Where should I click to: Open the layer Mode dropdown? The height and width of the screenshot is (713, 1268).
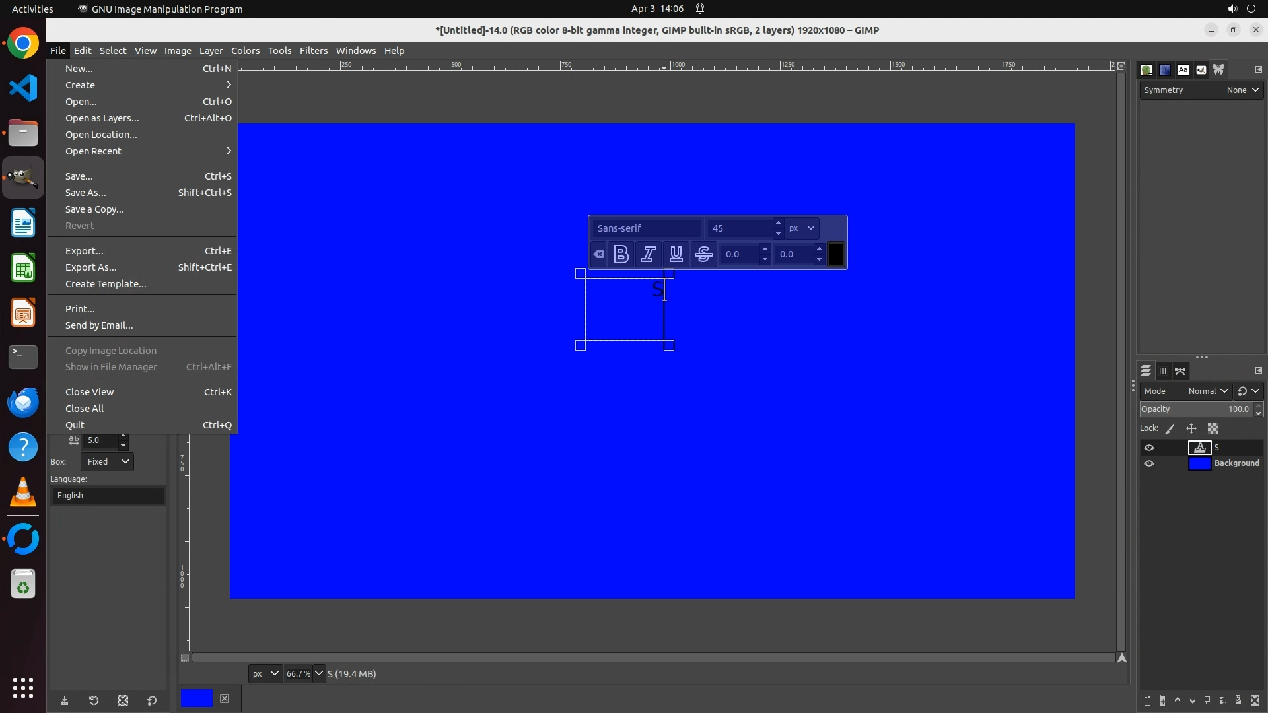1207,391
